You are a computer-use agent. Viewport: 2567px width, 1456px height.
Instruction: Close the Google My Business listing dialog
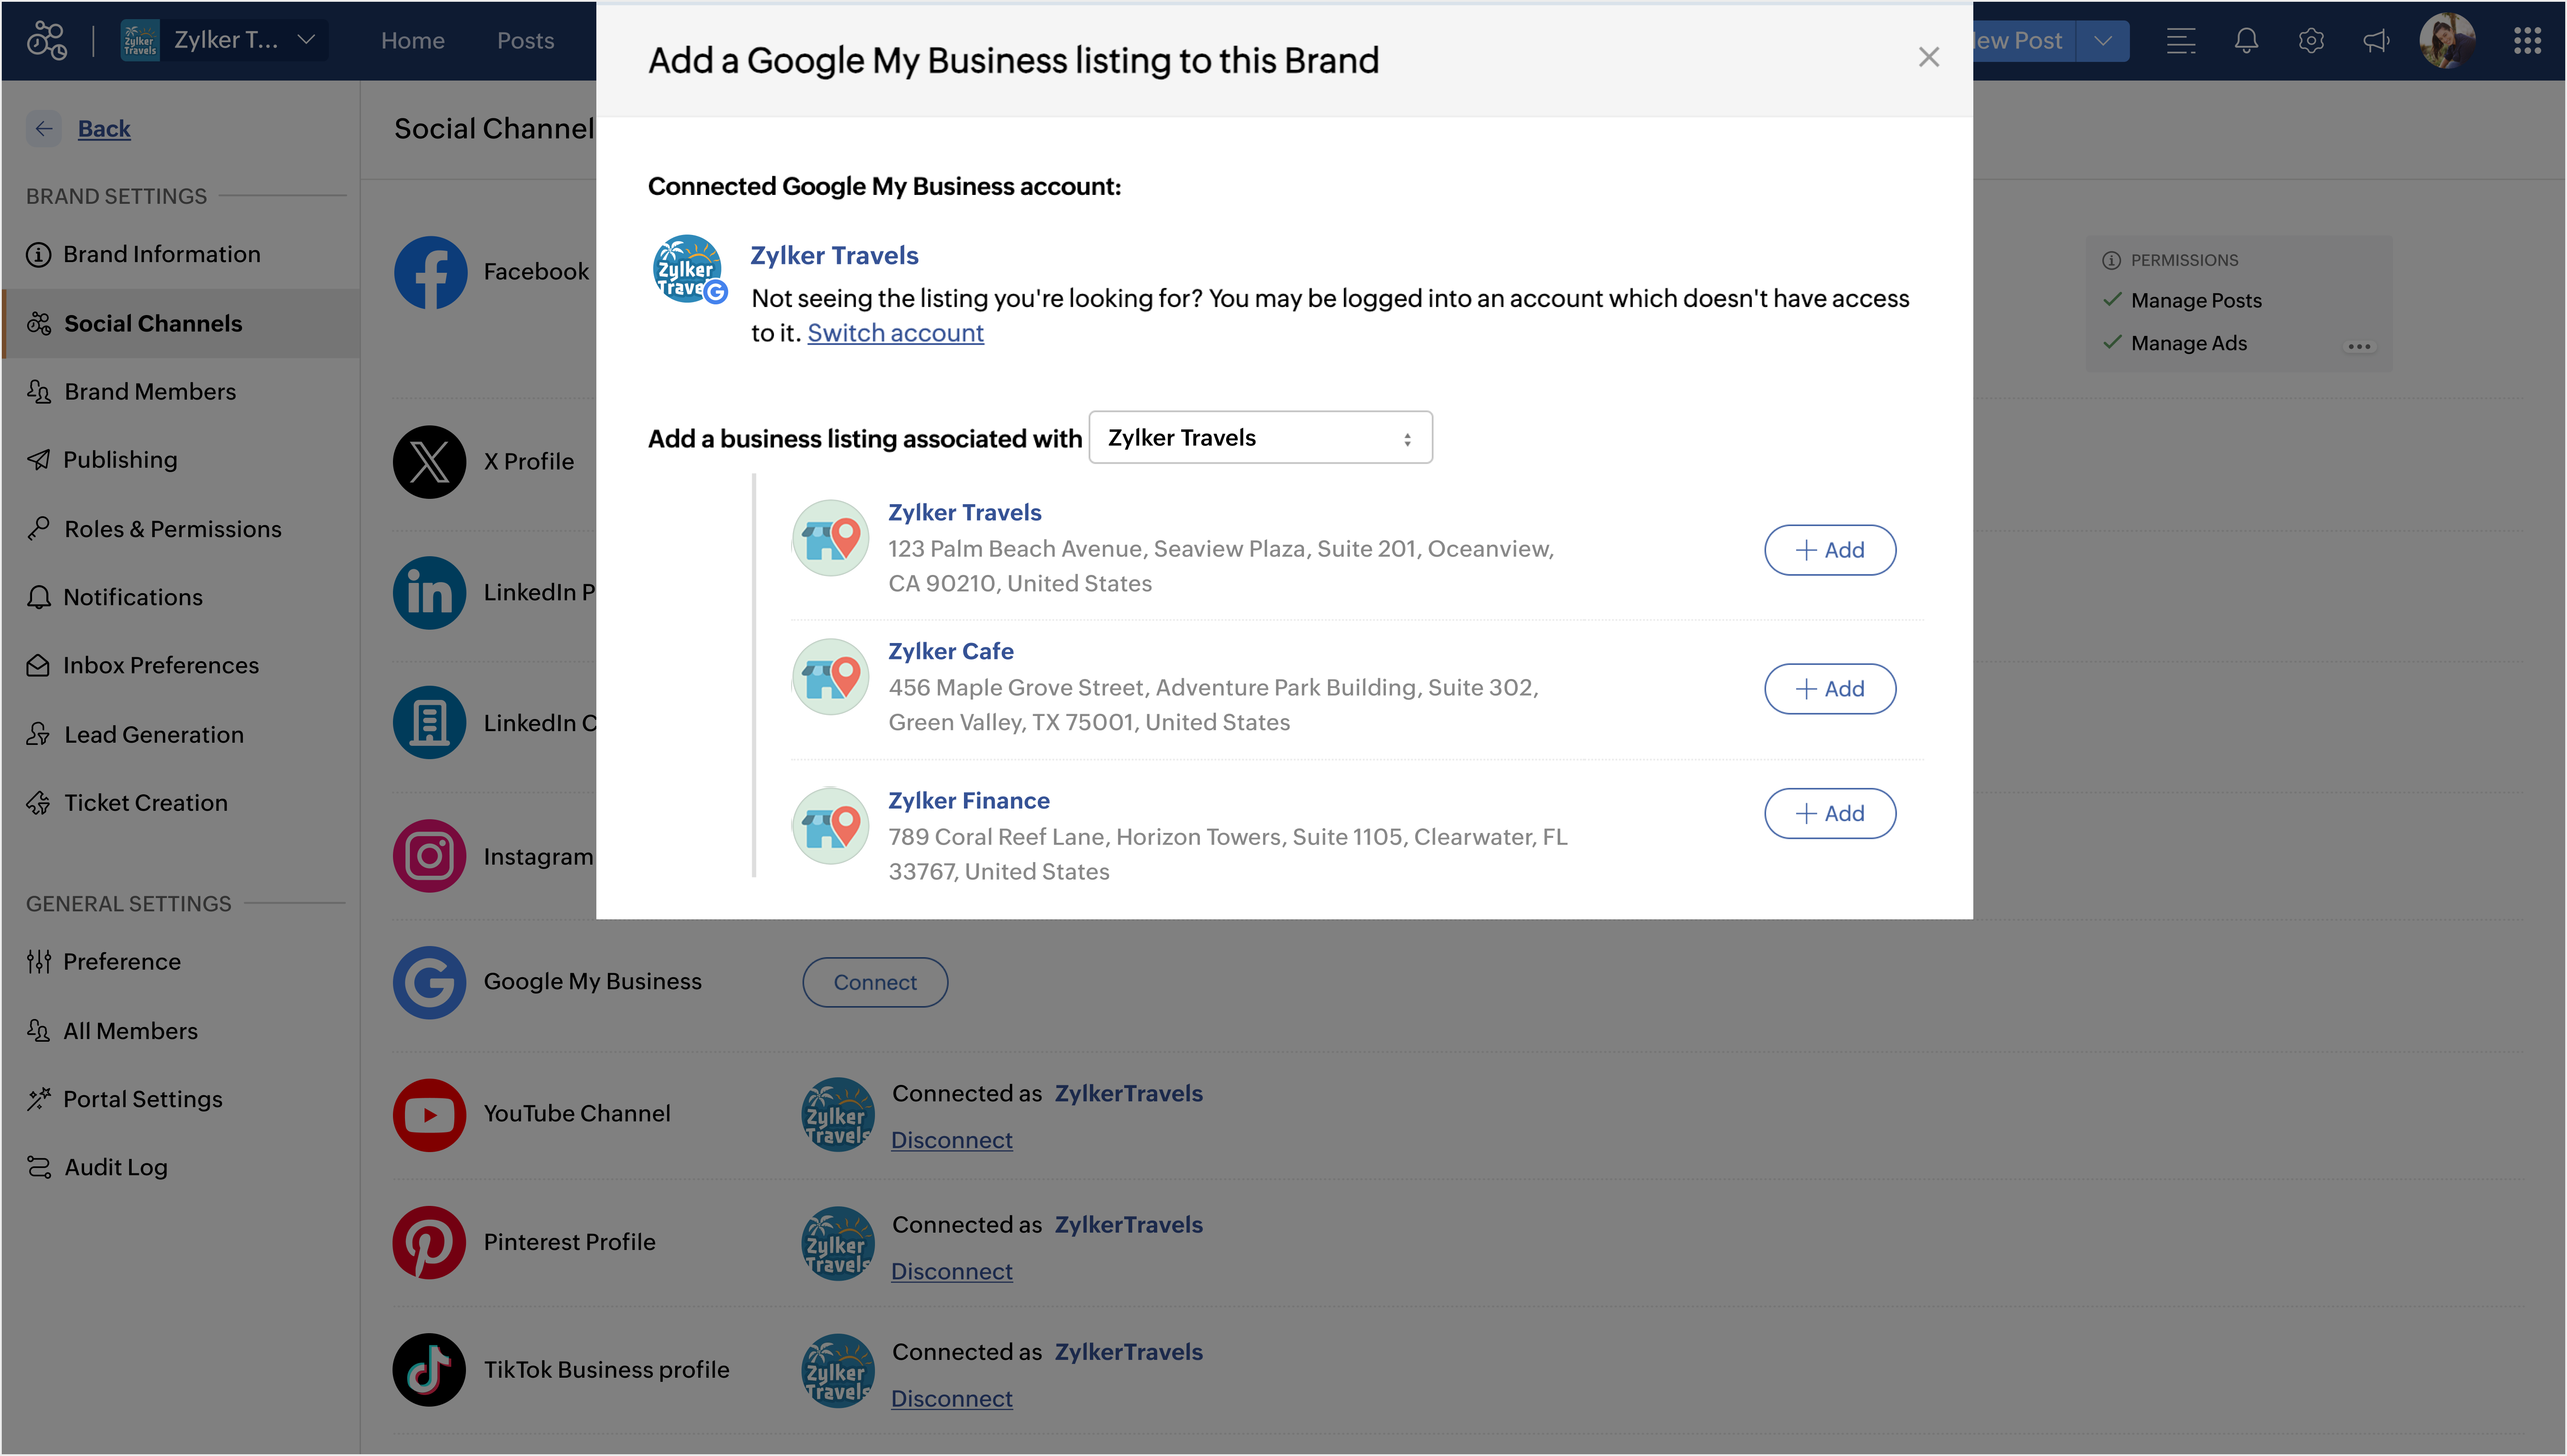[x=1928, y=58]
